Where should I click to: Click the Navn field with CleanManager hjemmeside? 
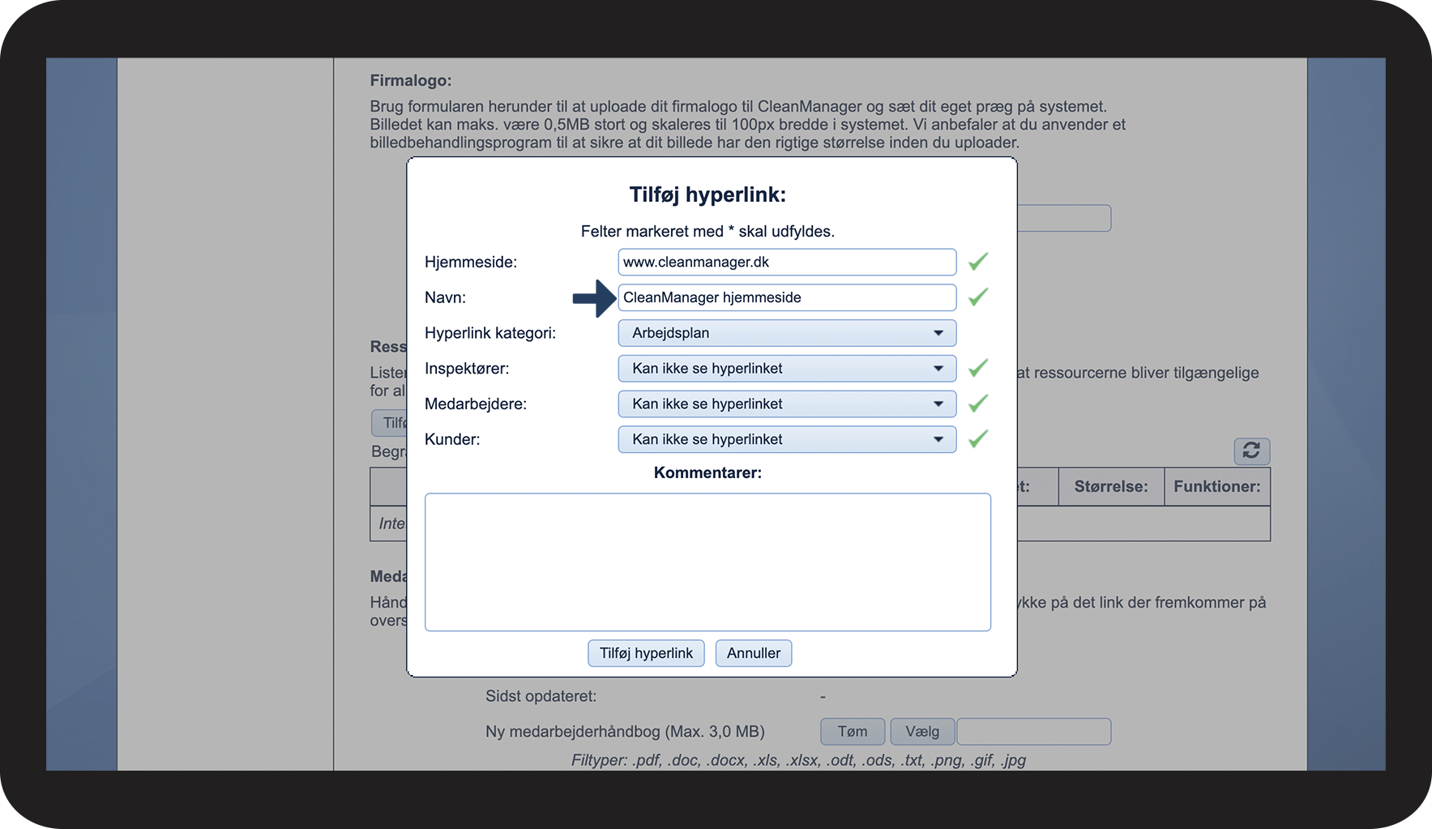click(x=787, y=297)
